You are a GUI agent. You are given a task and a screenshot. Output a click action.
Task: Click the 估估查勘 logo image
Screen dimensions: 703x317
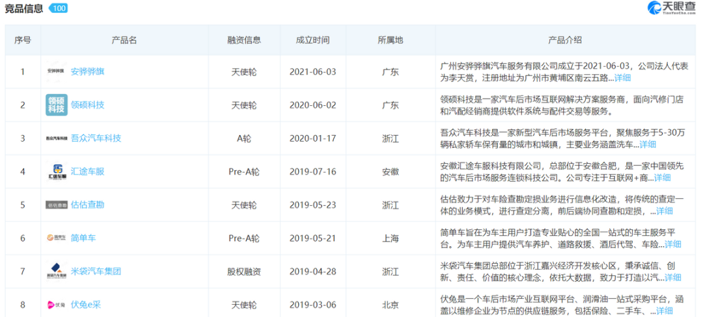pyautogui.click(x=57, y=205)
